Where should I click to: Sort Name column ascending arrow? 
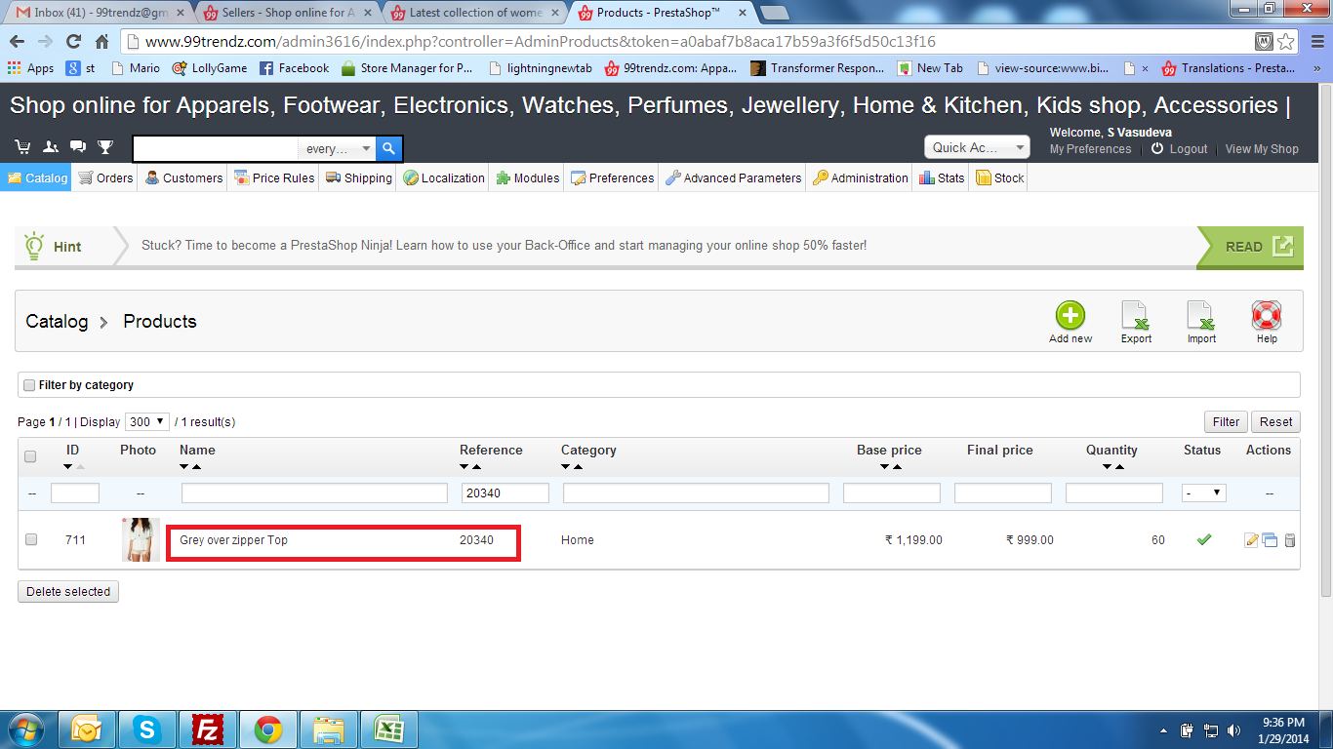(x=196, y=467)
